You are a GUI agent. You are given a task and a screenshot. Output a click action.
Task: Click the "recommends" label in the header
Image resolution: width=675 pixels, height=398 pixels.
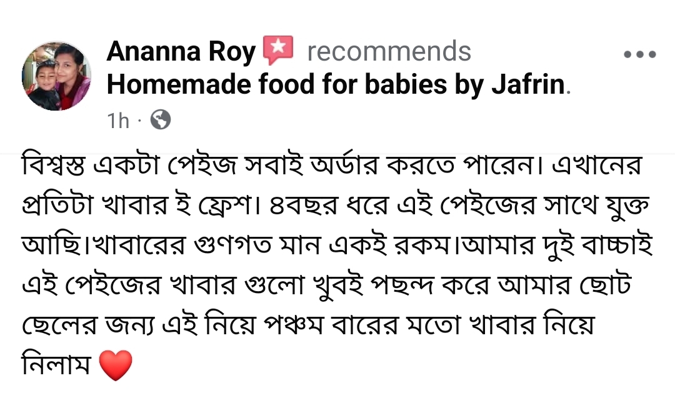(x=389, y=52)
